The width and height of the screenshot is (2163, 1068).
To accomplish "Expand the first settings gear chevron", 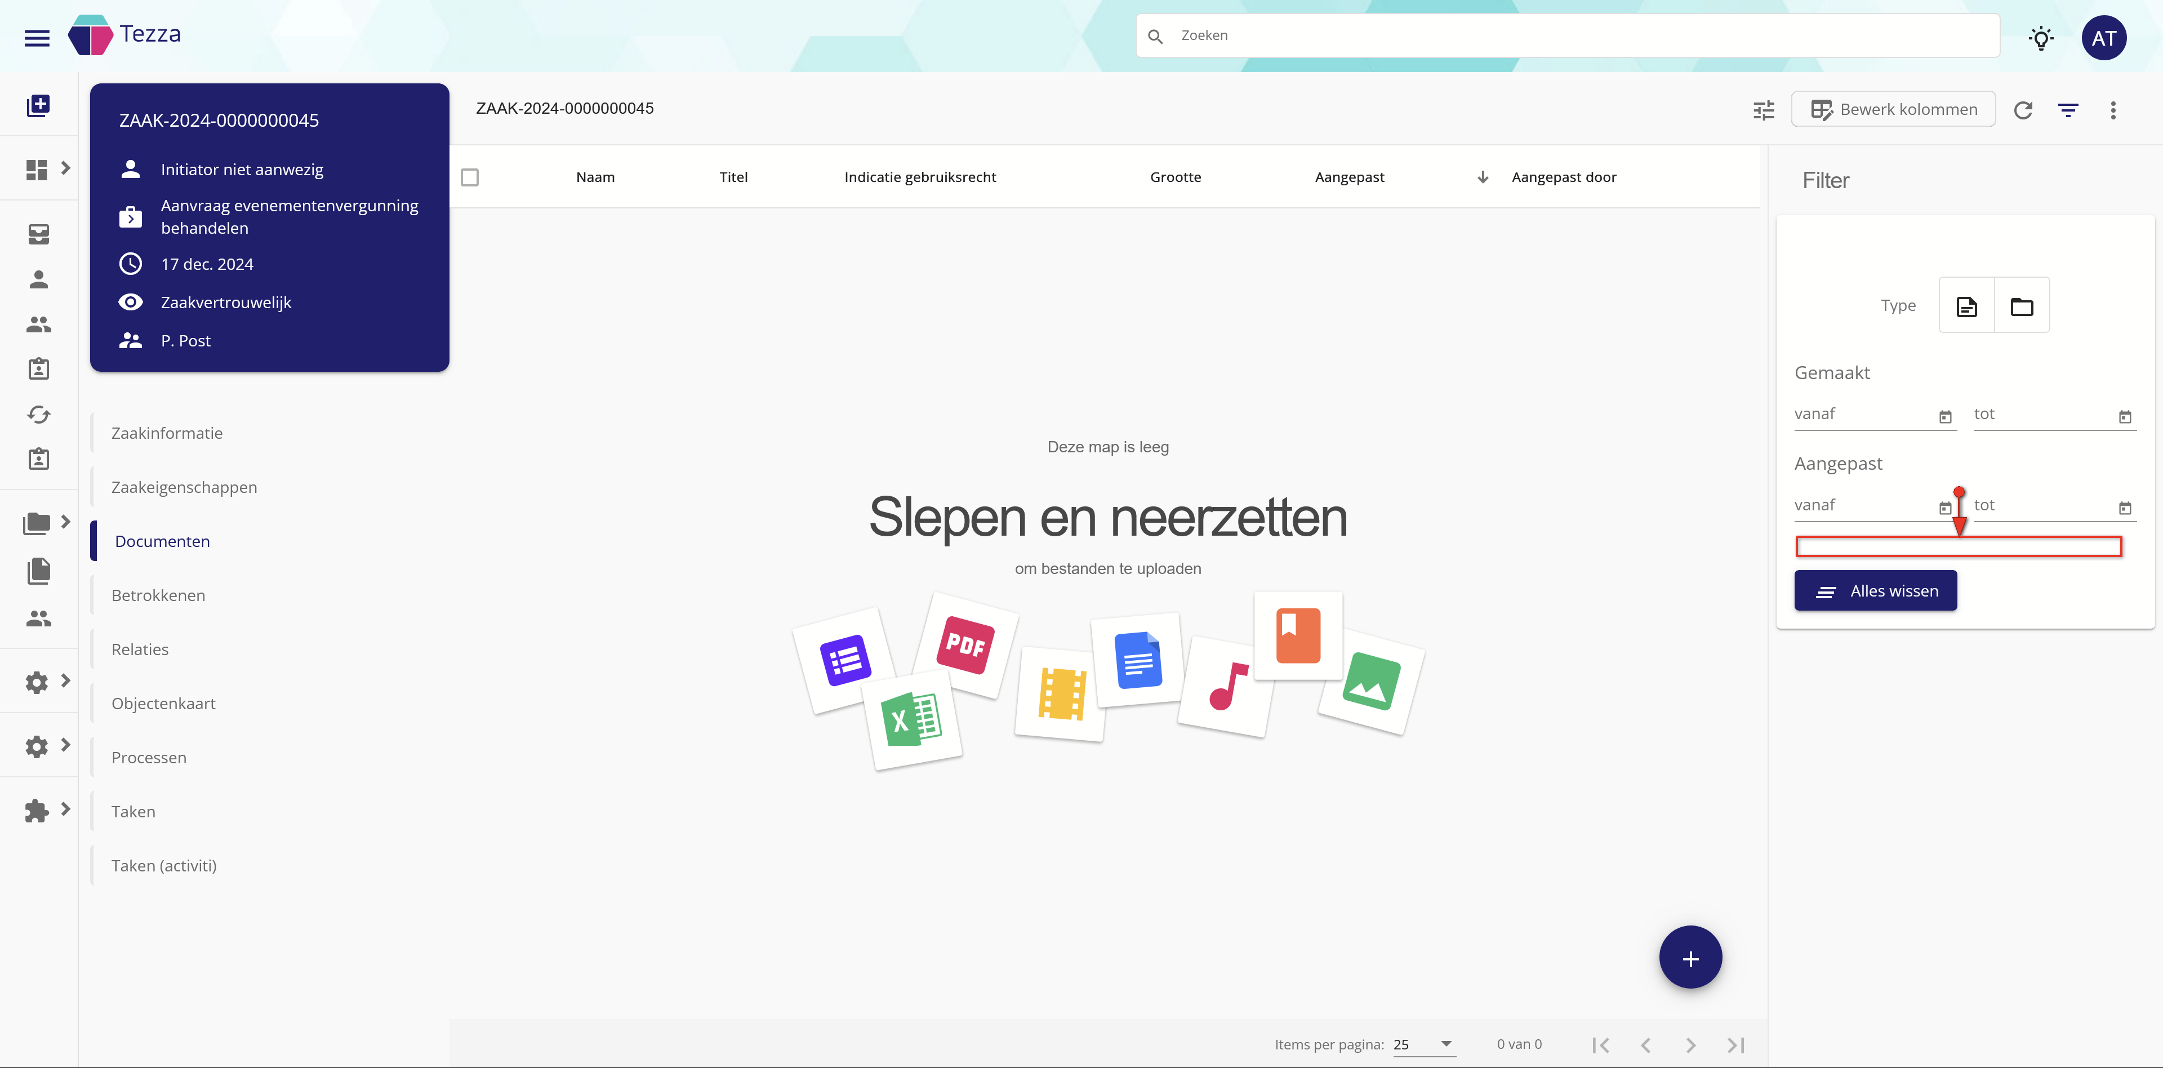I will (65, 680).
